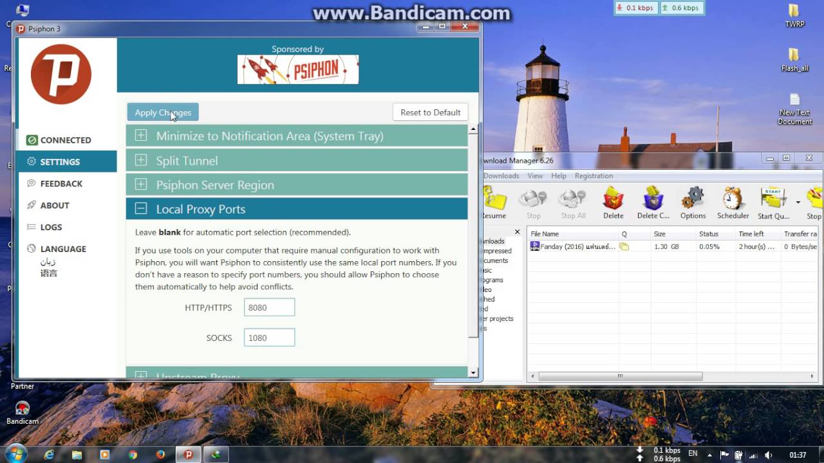Image resolution: width=824 pixels, height=463 pixels.
Task: Click the Stop icon in Download Manager toolbar
Action: pyautogui.click(x=533, y=203)
